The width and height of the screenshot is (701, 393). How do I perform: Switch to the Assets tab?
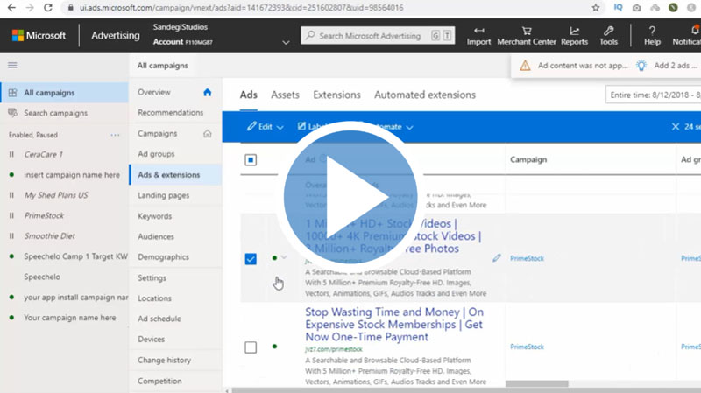tap(285, 95)
